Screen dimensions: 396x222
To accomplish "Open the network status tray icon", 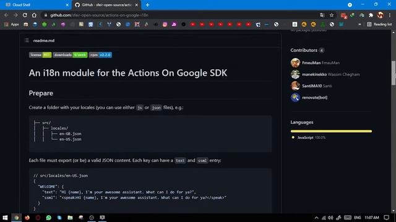I will coord(324,218).
